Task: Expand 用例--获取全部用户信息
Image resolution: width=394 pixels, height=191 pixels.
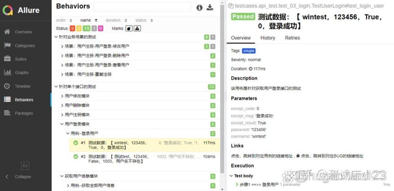Action: (68, 186)
